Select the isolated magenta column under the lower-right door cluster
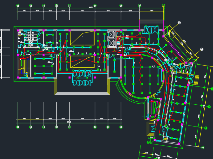 95,78
